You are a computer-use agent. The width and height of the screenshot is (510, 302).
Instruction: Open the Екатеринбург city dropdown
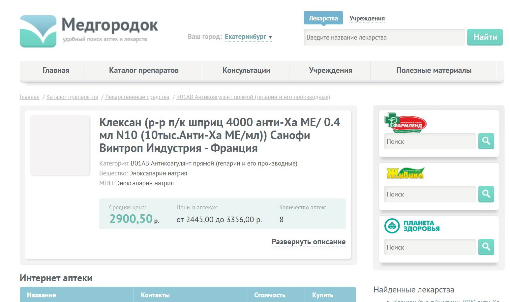pos(248,37)
